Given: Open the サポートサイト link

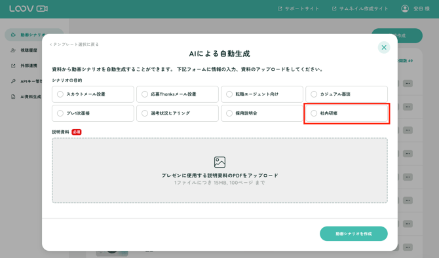Looking at the screenshot, I should click(298, 9).
